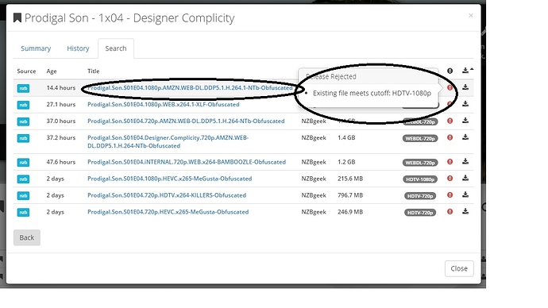Image resolution: width=548 pixels, height=308 pixels.
Task: Download the 720p HEVC MeGusta release
Action: (465, 211)
